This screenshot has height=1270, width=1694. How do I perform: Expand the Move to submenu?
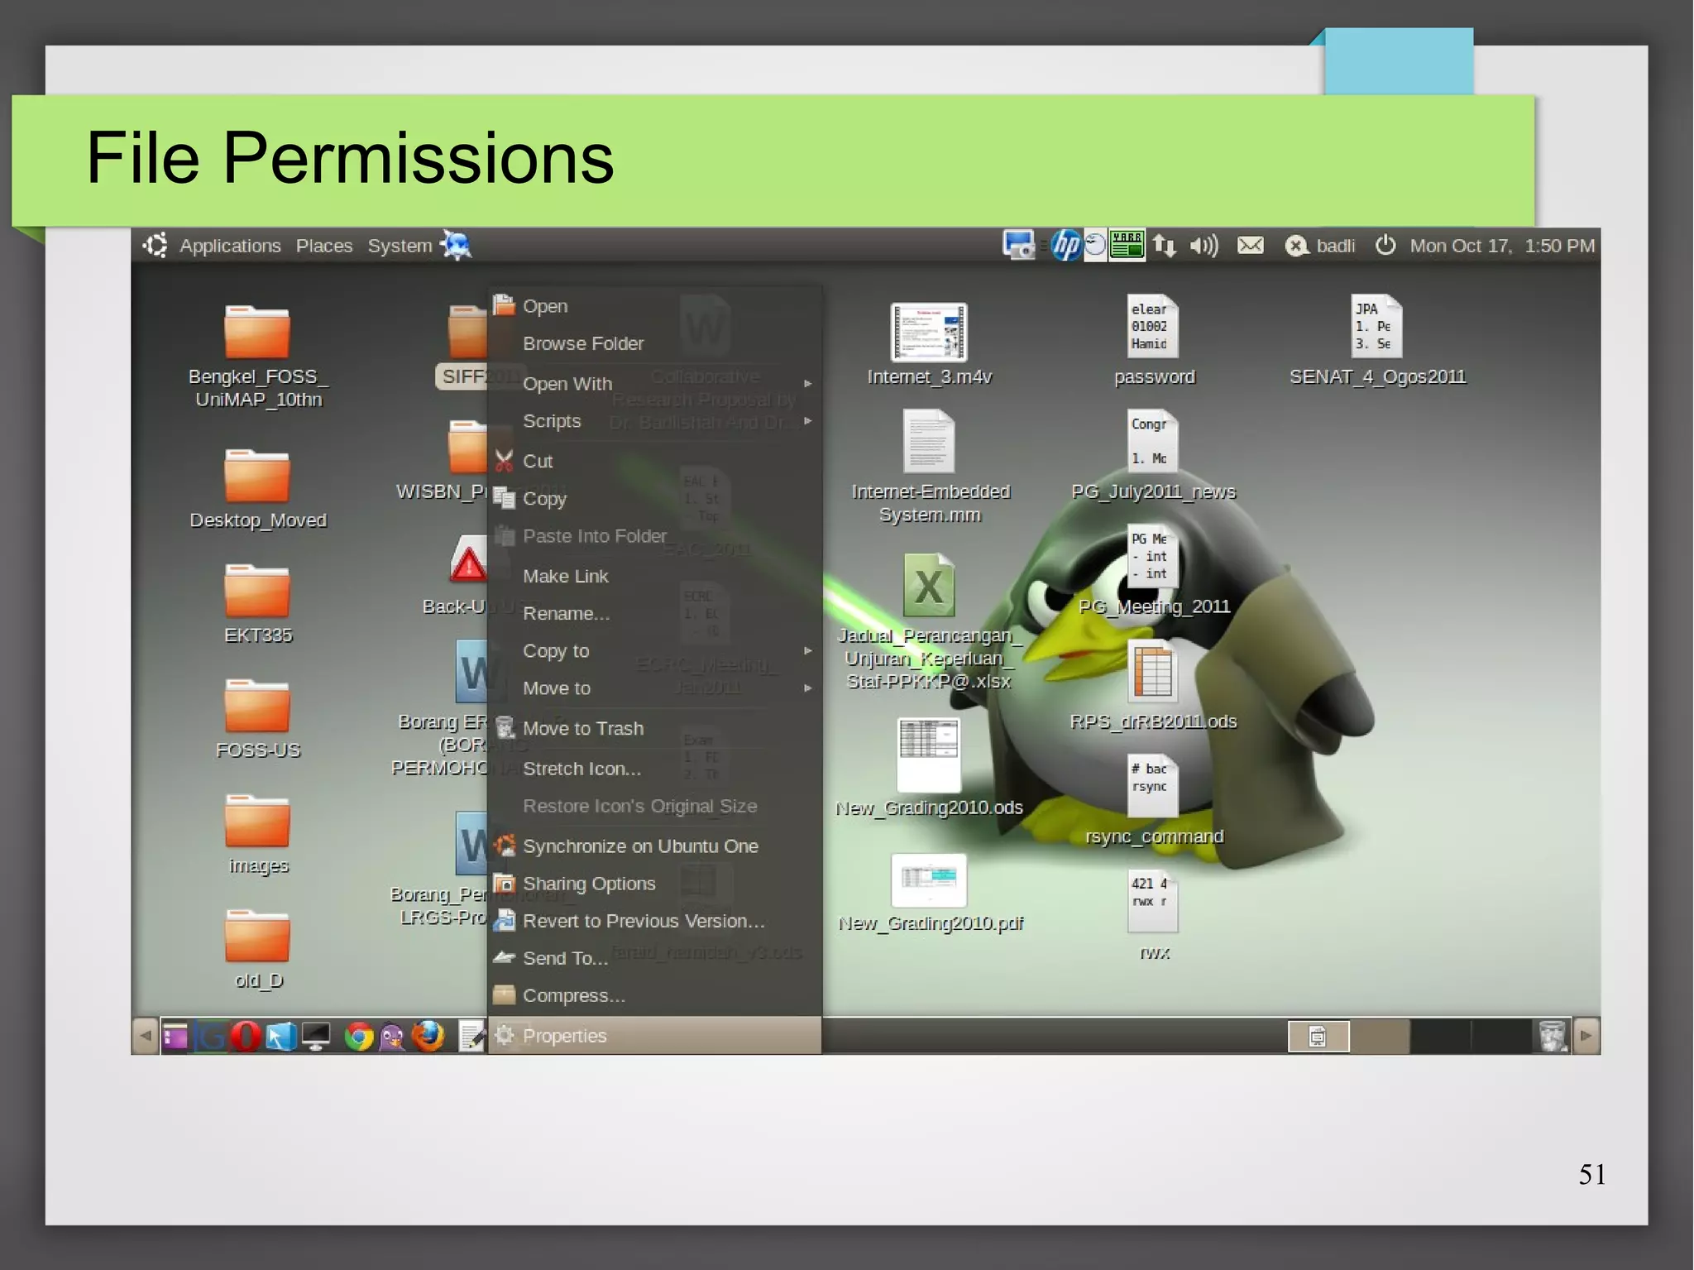(654, 688)
